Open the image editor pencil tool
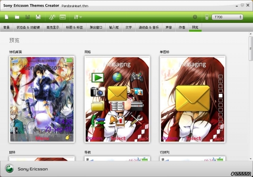Viewport: 253px width, 177px height. point(52,17)
